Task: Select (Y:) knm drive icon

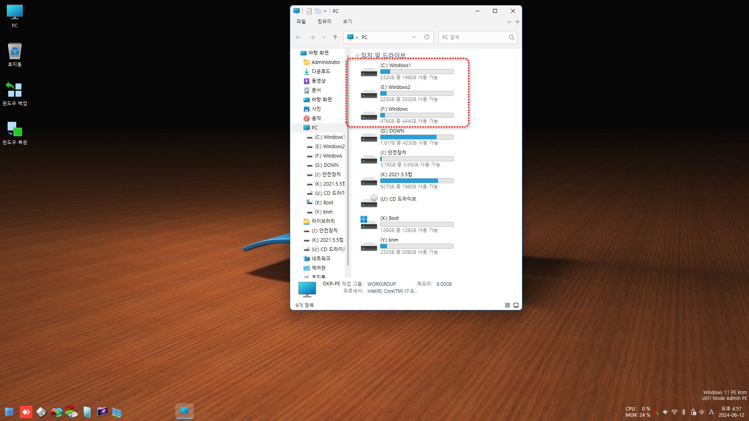Action: coord(369,247)
